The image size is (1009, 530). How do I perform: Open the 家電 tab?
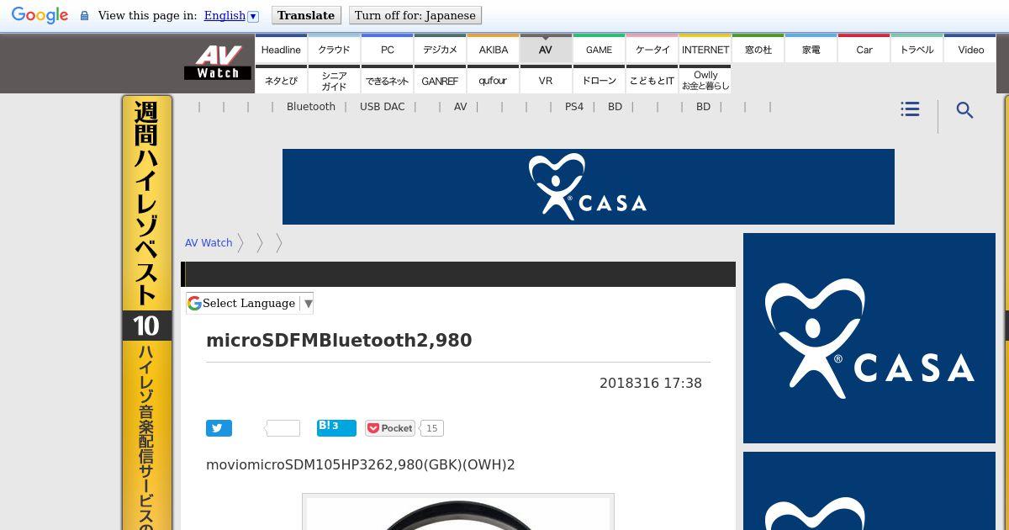(x=811, y=49)
